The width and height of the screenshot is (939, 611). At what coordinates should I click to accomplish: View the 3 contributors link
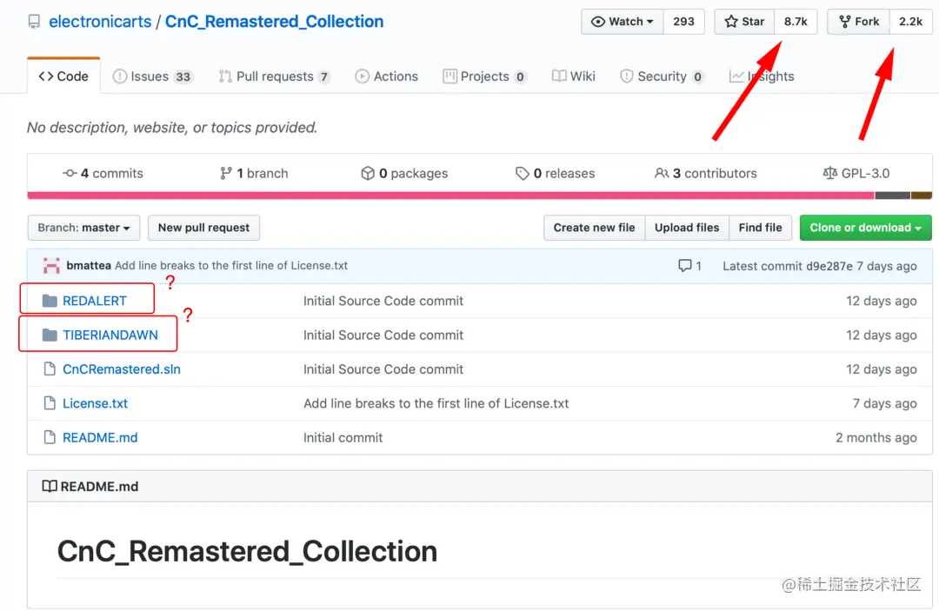point(705,174)
